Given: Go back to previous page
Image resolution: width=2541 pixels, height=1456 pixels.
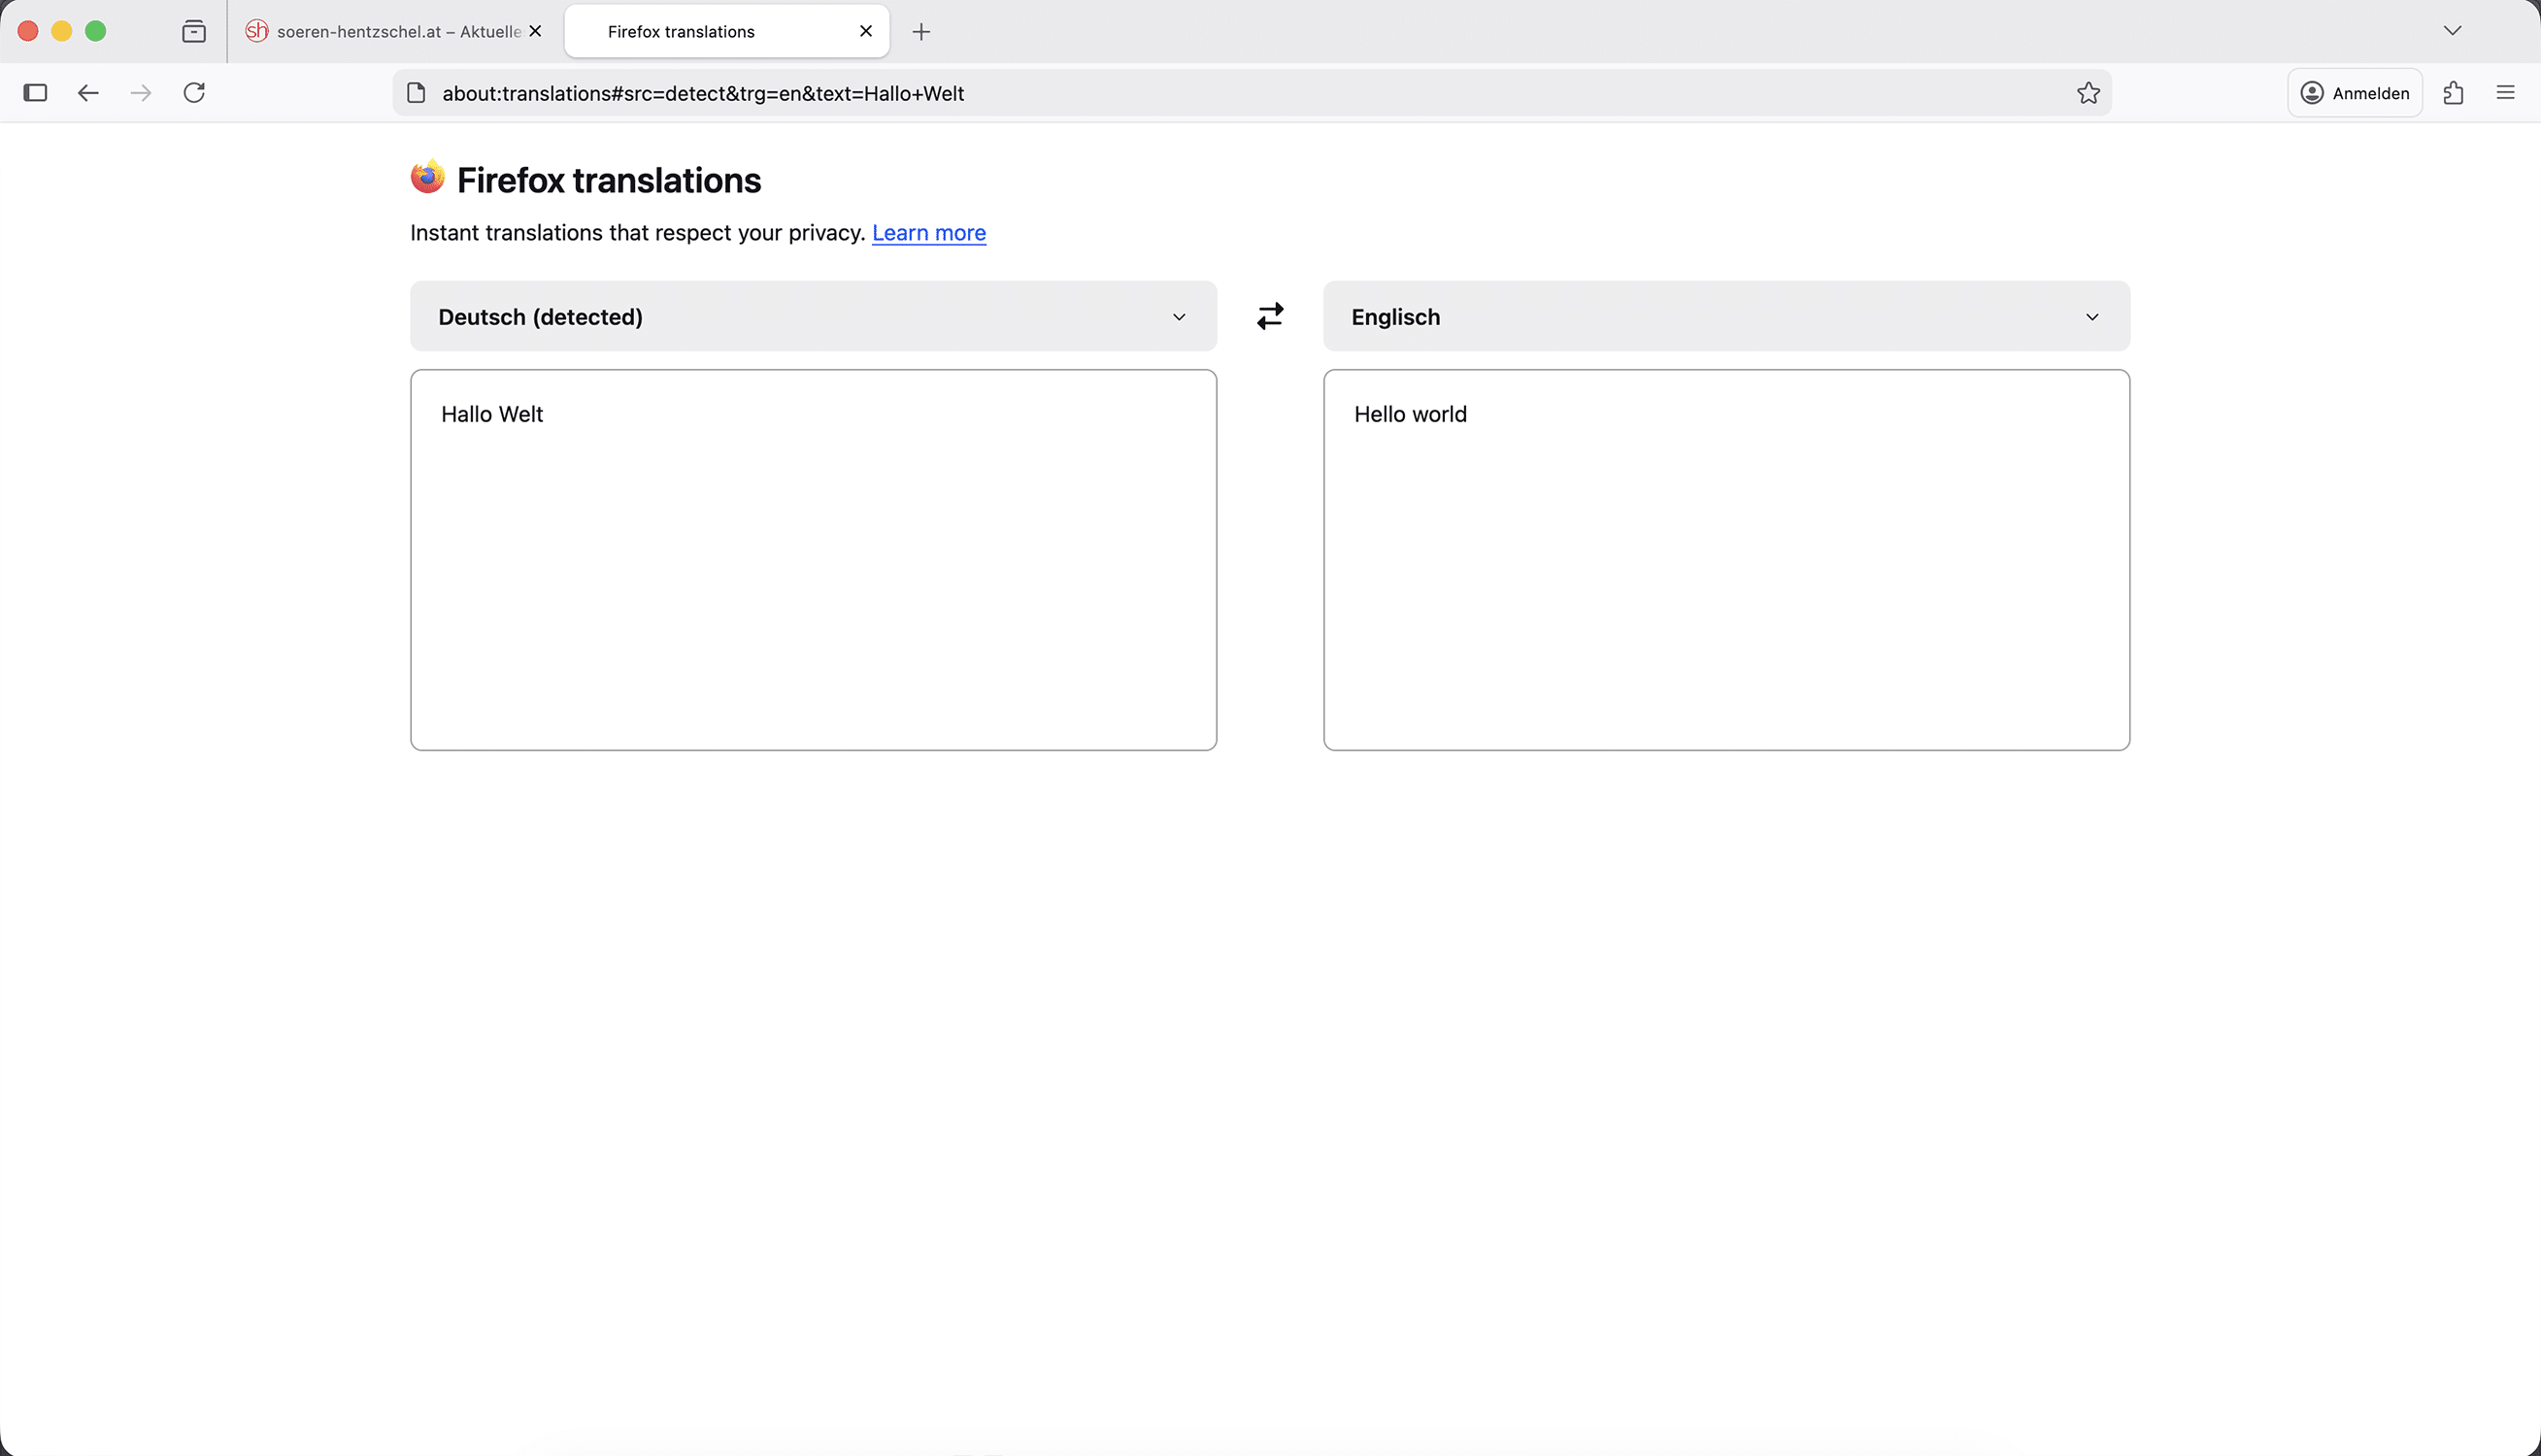Looking at the screenshot, I should 88,93.
